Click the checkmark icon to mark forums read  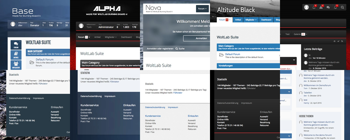338,41
